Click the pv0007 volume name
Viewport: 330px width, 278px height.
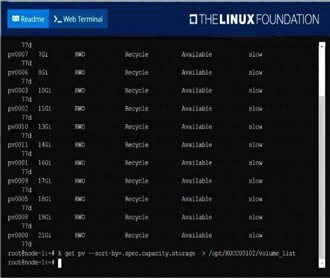[x=18, y=55]
